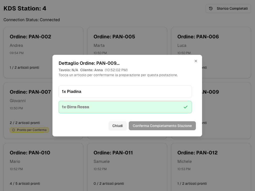Viewport: 255px width, 191px height.
Task: Click the Dettaglio Ordine PAN-009 title
Action: pos(89,63)
